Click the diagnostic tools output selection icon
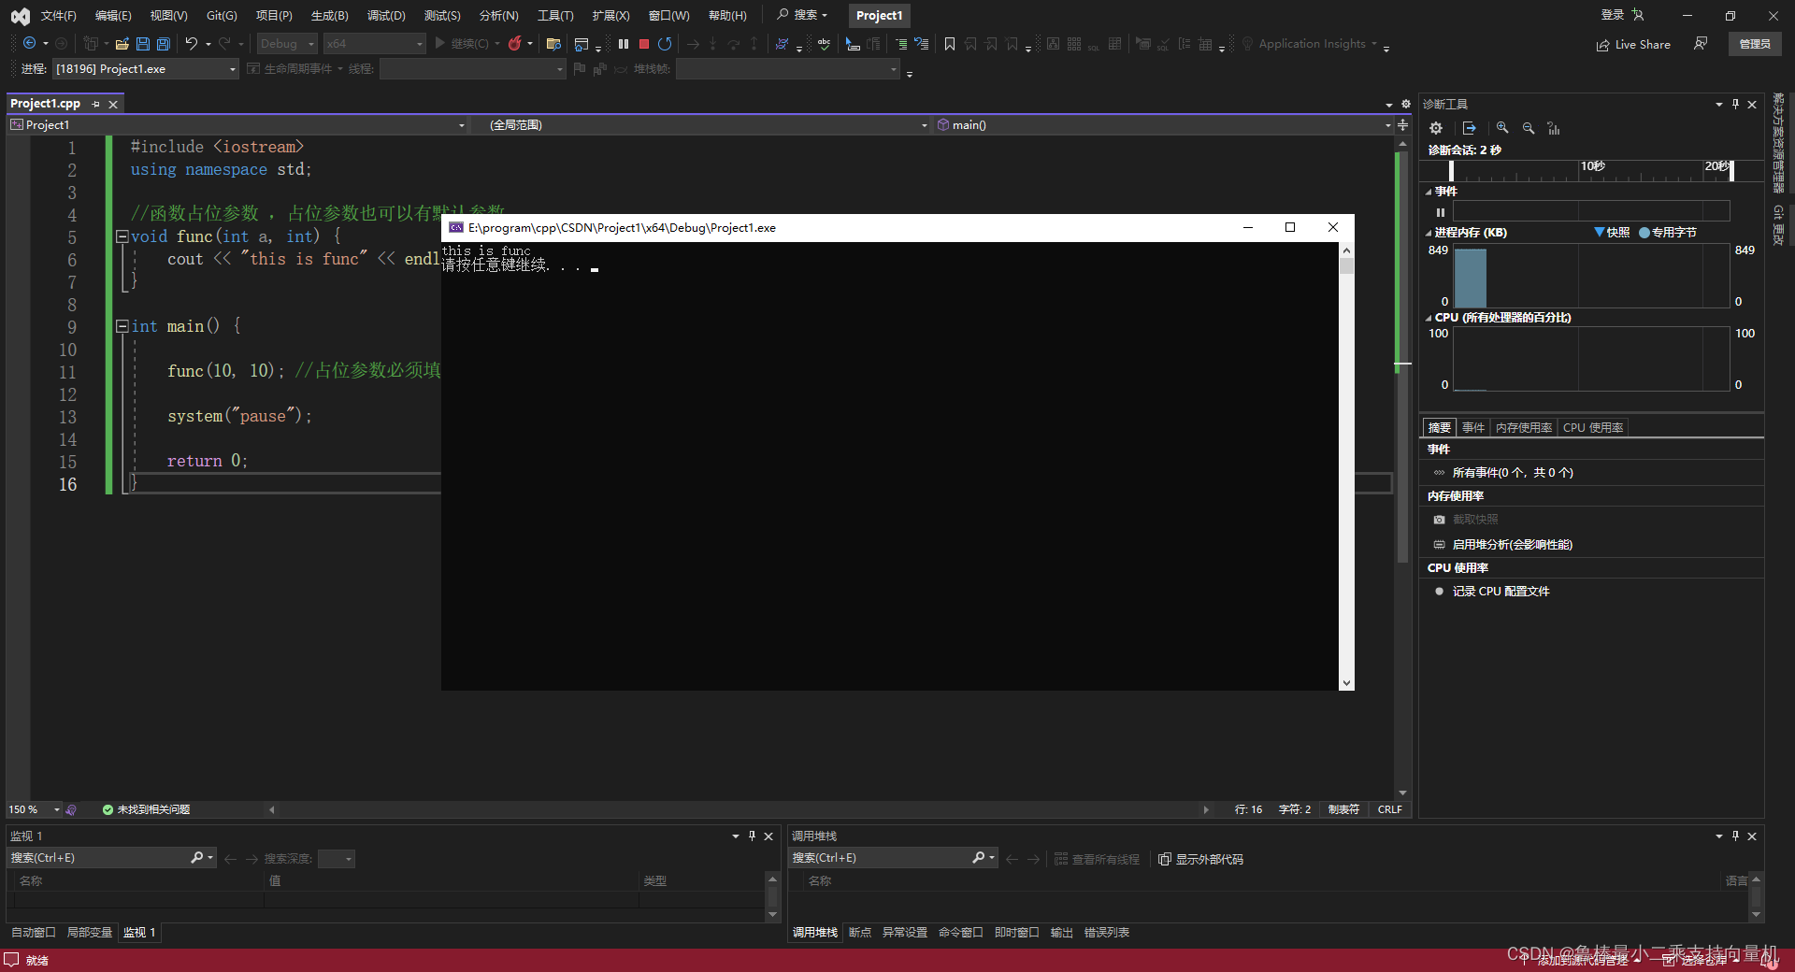The width and height of the screenshot is (1795, 972). click(1470, 128)
